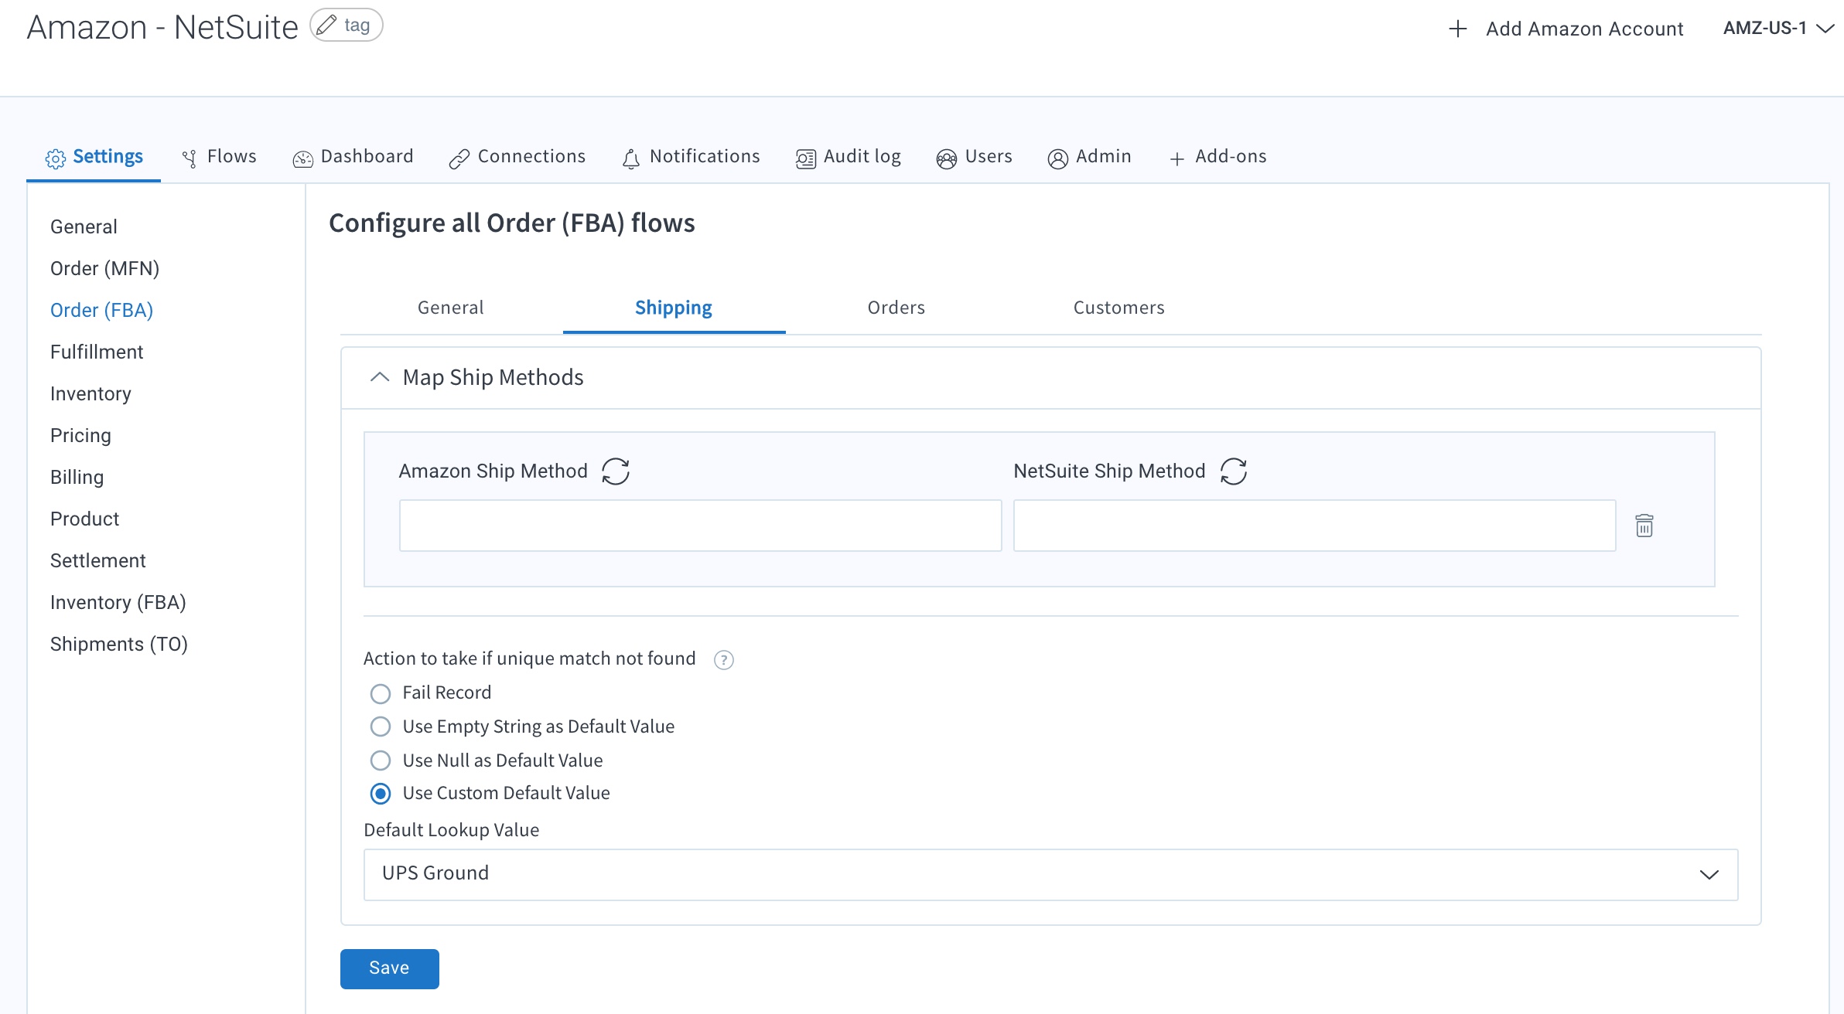Open Notifications via the bell icon

point(631,158)
